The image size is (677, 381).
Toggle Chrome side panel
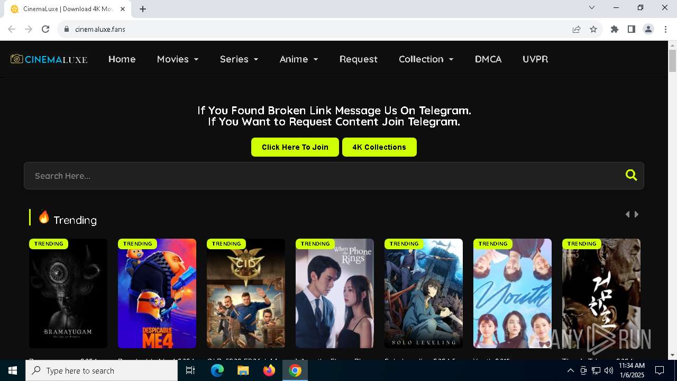point(632,29)
